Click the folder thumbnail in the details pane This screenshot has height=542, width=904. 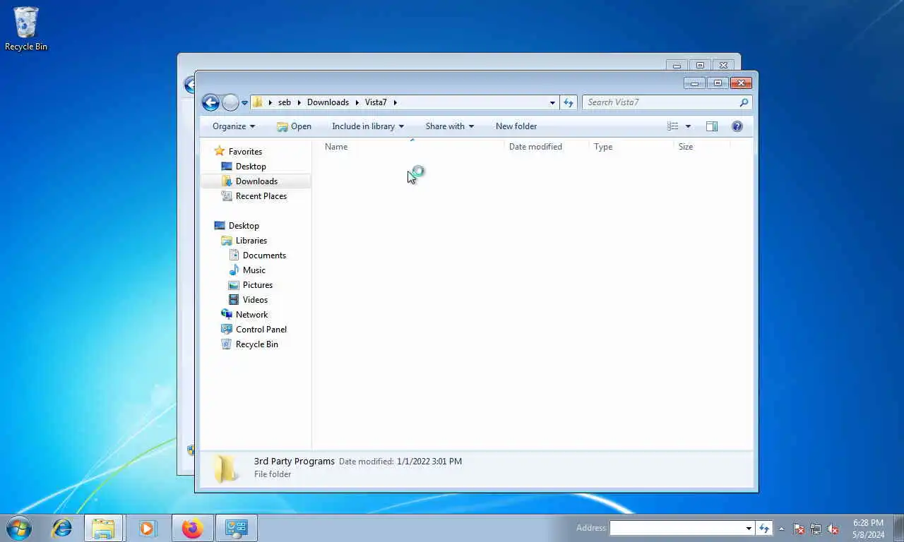coord(226,469)
